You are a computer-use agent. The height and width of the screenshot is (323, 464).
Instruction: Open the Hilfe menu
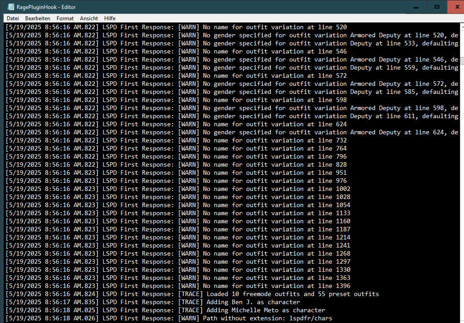[x=110, y=18]
